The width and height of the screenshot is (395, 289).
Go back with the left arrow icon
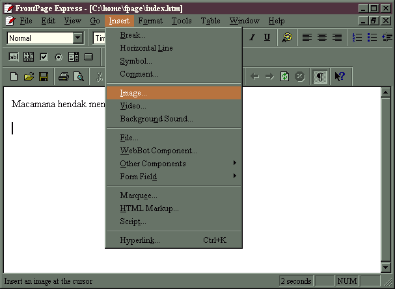[x=254, y=77]
